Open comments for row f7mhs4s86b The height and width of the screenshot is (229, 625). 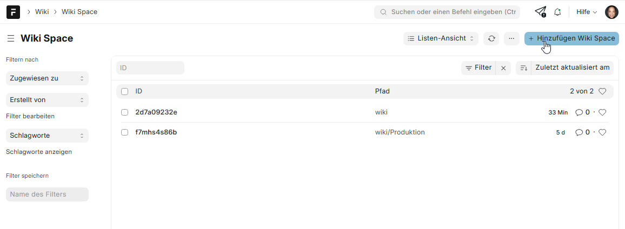pos(582,132)
